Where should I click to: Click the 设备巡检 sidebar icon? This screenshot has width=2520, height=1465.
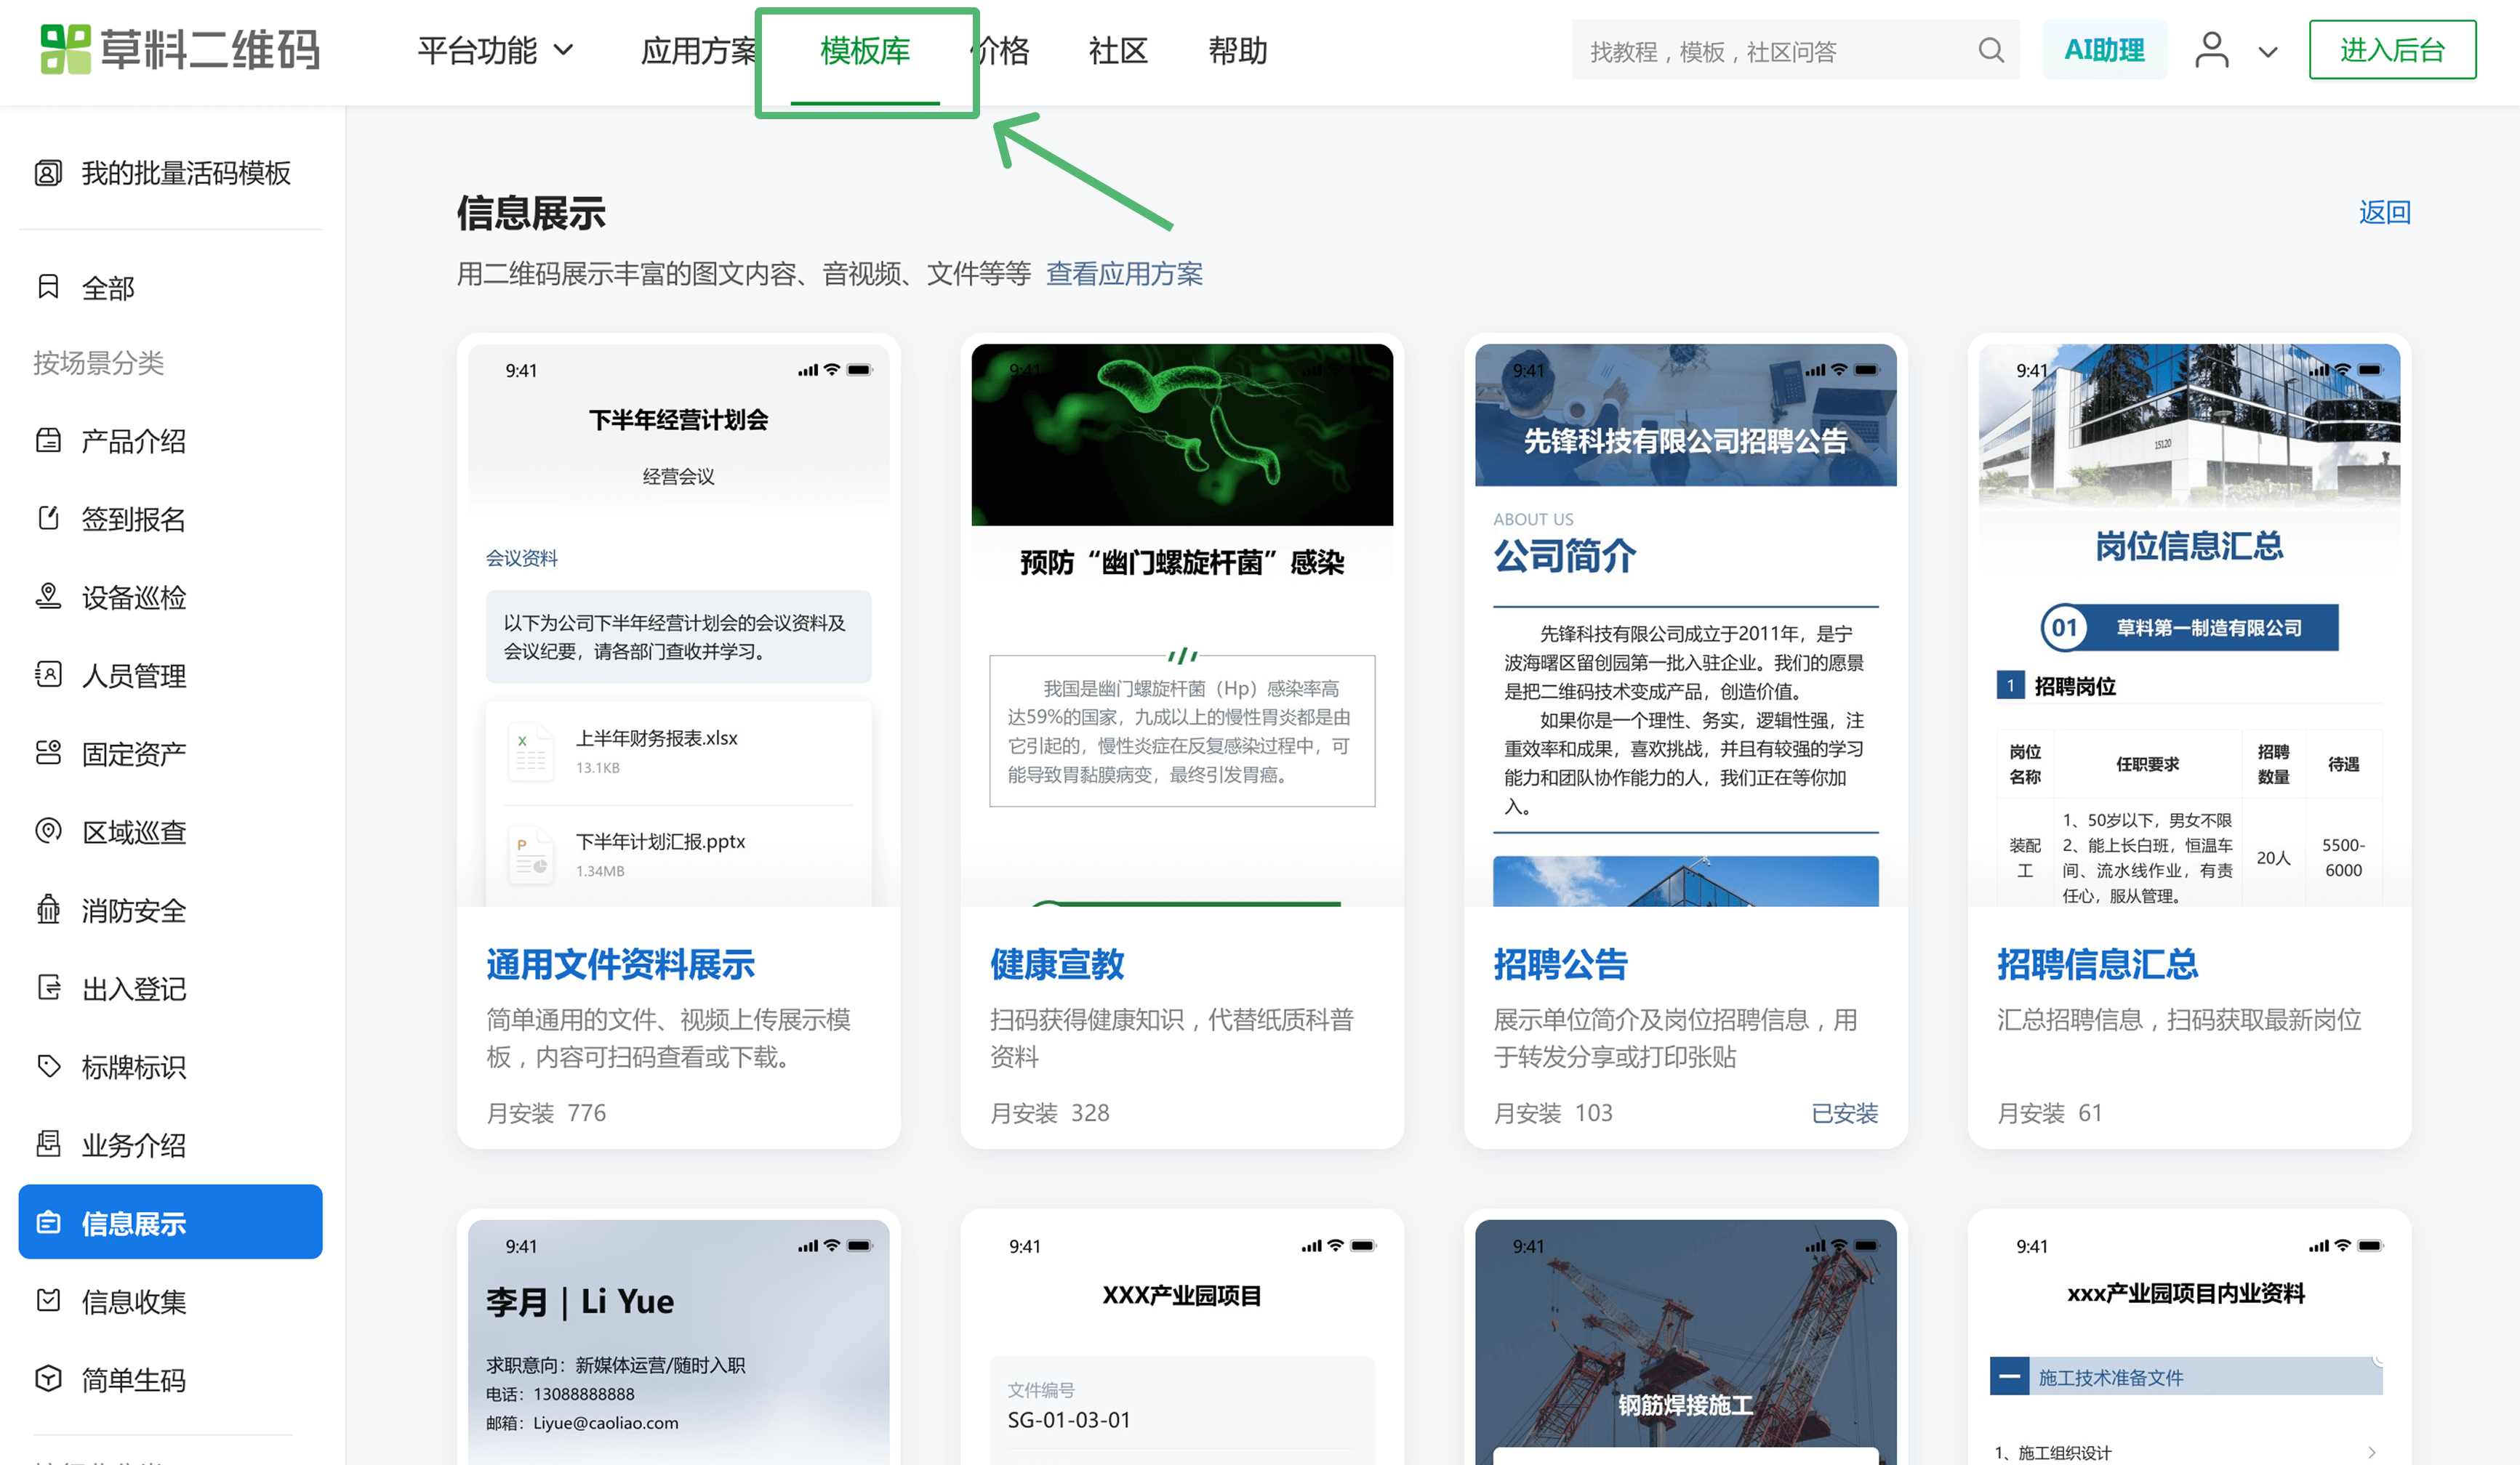[x=48, y=597]
